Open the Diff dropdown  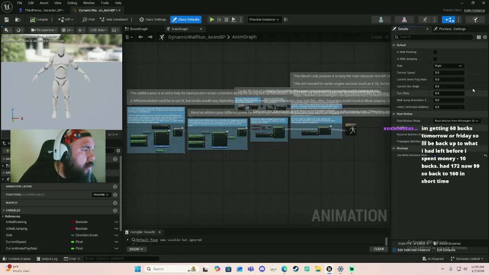[66, 19]
